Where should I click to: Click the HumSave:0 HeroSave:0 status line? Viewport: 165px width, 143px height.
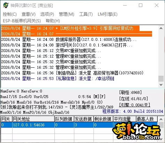coord(21,91)
